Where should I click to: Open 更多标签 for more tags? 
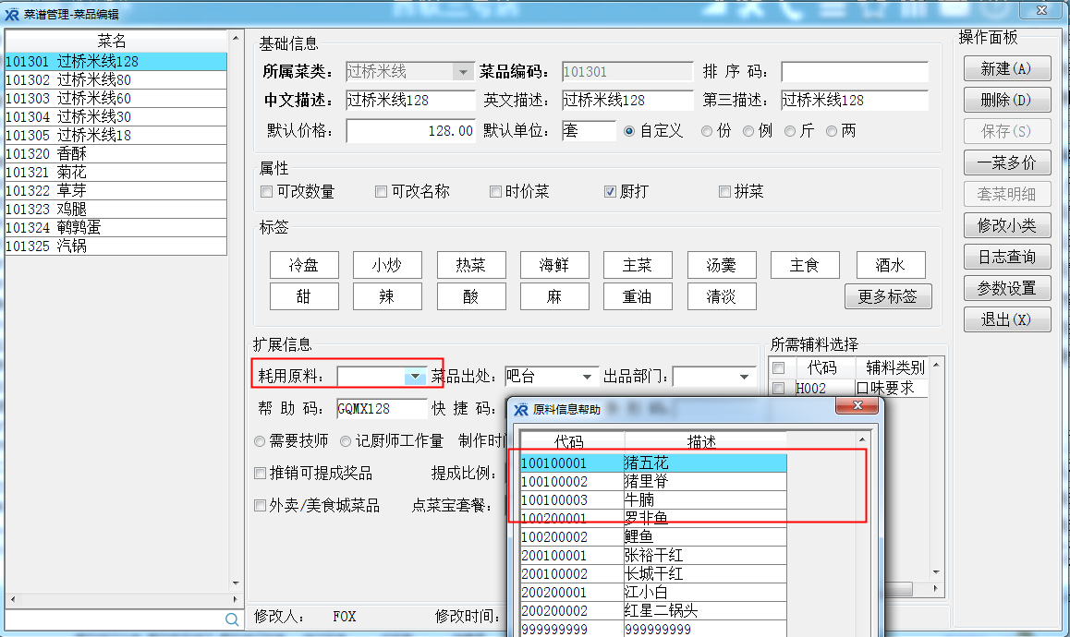click(887, 296)
